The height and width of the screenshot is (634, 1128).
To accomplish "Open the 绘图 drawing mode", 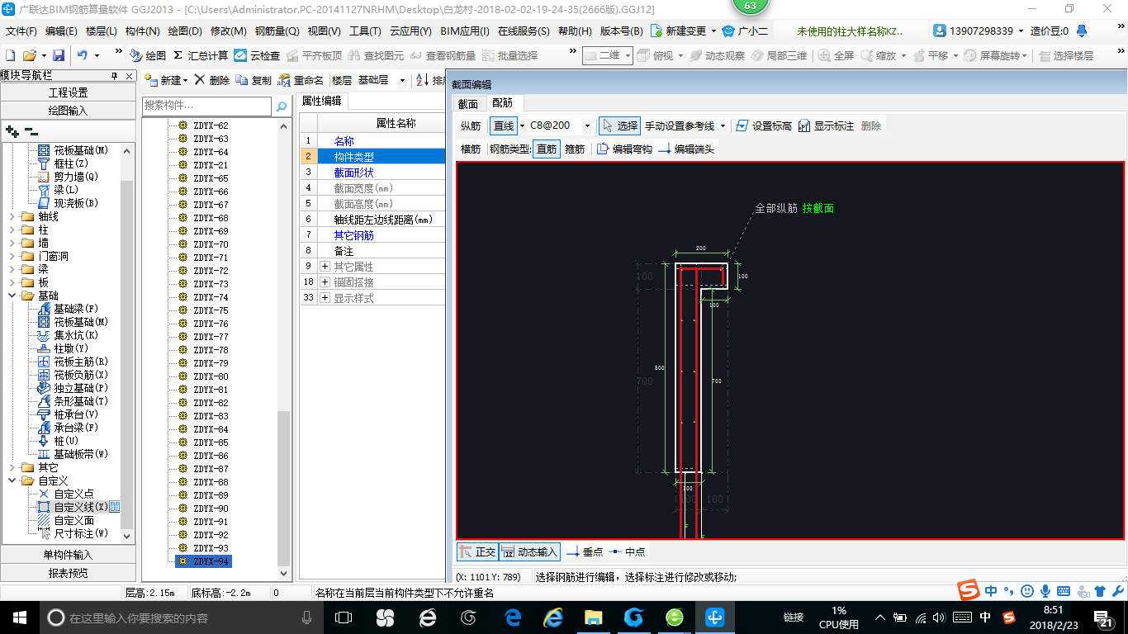I will pyautogui.click(x=148, y=55).
